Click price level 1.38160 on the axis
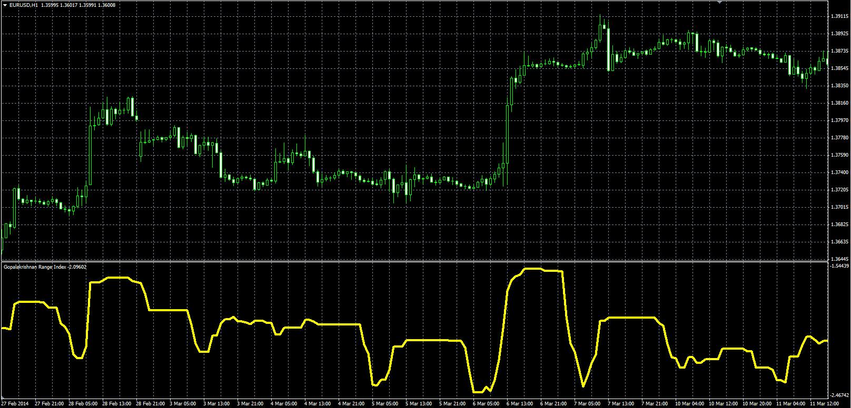 [x=839, y=103]
